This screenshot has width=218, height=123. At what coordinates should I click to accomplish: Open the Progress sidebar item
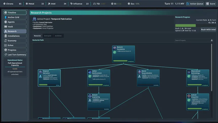15,50
